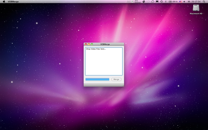Open the Time Machine menu icon
Viewport: 208px width, 130px height.
[x=161, y=2]
